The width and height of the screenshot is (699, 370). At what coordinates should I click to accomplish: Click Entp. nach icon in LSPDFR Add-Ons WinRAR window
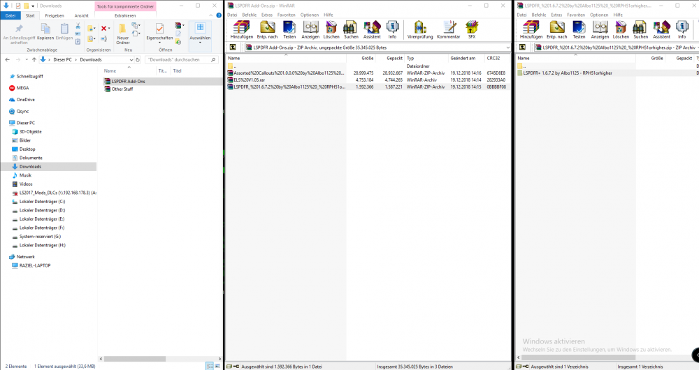(267, 29)
